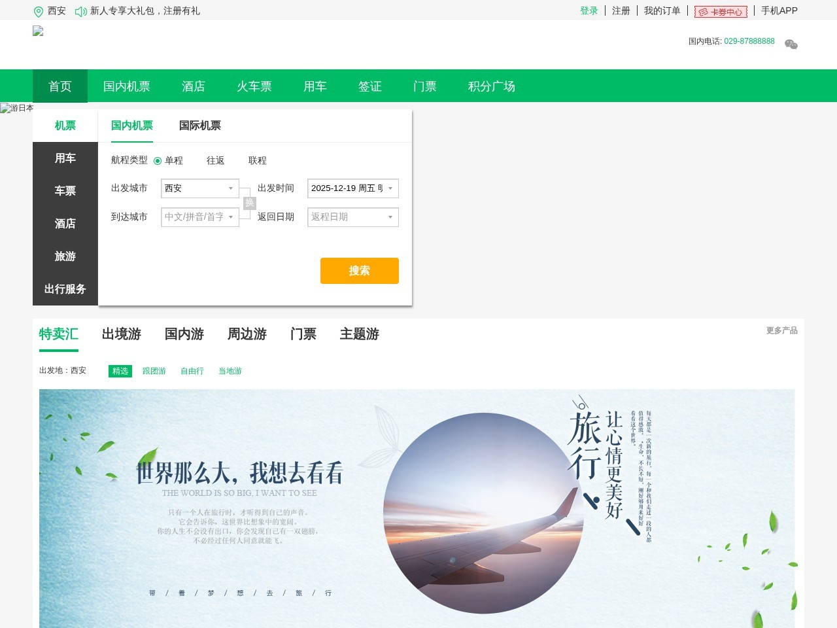Select the 跟团游 filter option
837x628 pixels.
tap(154, 371)
